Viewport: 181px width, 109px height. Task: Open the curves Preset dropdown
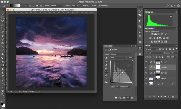pos(122,54)
